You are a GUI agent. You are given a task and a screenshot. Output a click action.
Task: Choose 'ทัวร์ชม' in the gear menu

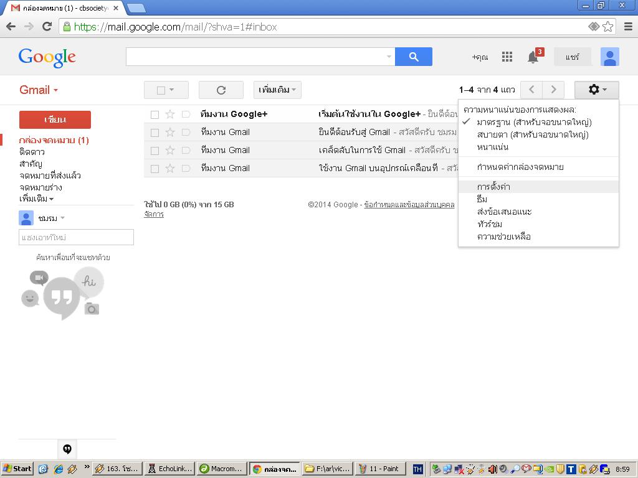click(x=490, y=224)
